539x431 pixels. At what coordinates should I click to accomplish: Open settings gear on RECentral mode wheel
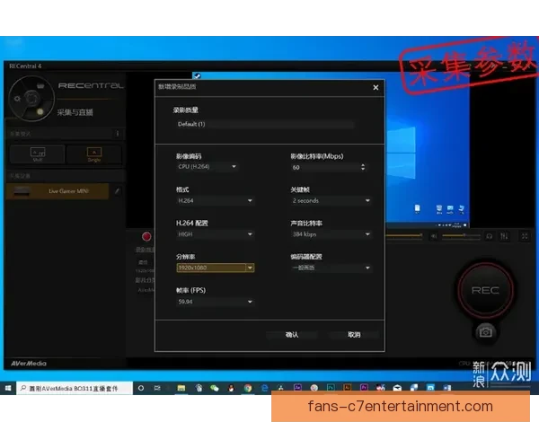(x=17, y=99)
